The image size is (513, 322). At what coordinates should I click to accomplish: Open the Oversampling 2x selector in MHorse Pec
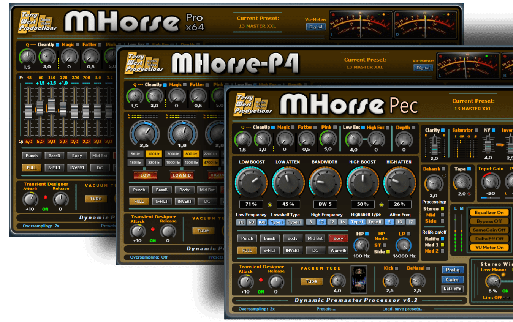tap(256, 309)
